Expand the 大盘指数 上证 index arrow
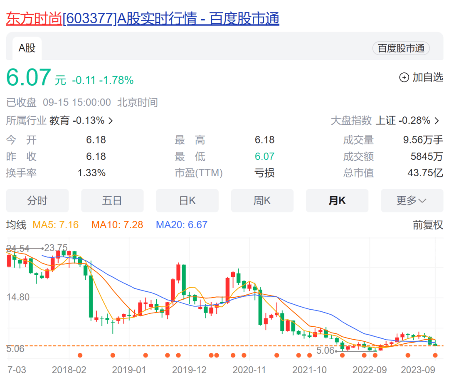 (437, 121)
